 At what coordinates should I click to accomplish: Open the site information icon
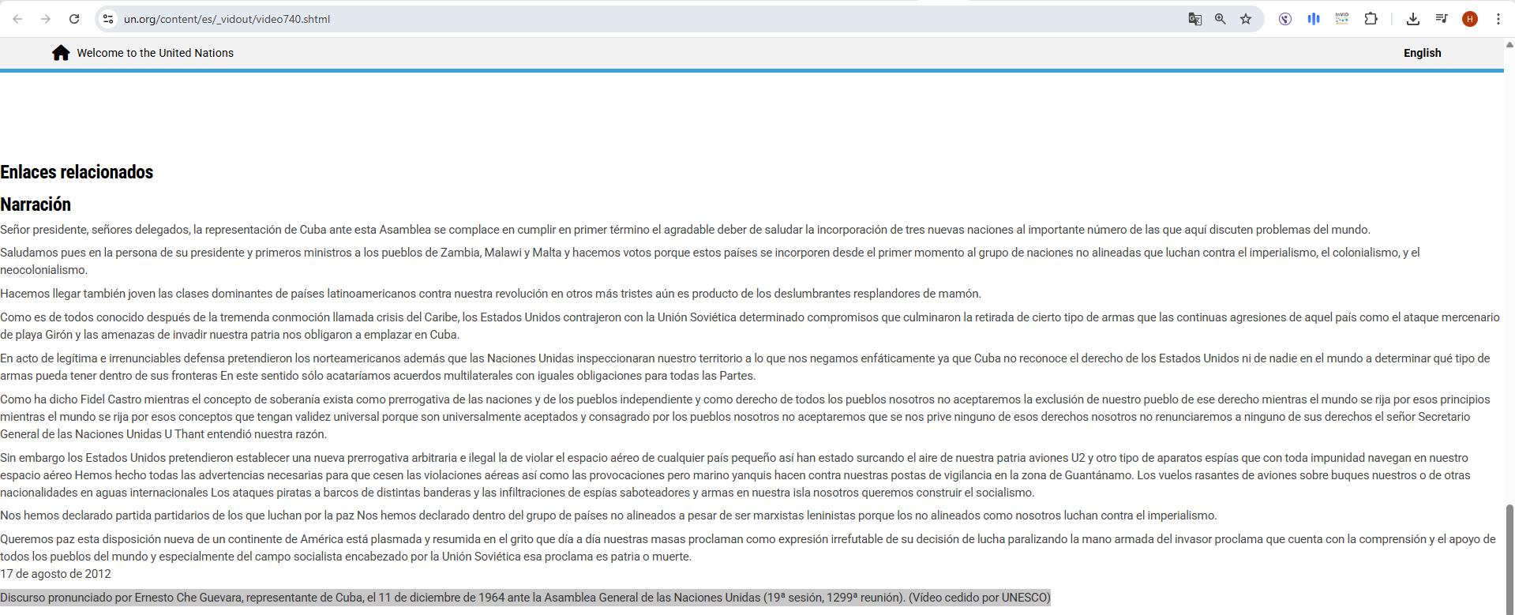pyautogui.click(x=108, y=19)
